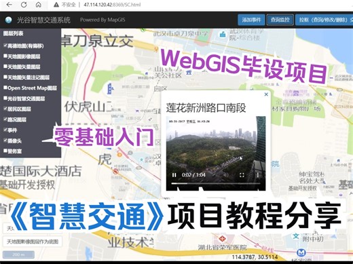Go back with the browser back arrow
Viewport: 353px width, 264px height.
(x=10, y=5)
